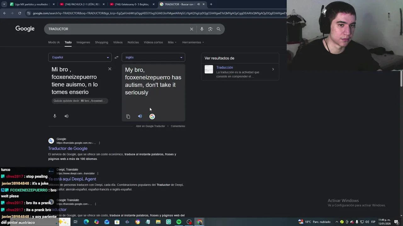Copy the English translation
Viewport: 403px width, 226px height.
point(128,116)
